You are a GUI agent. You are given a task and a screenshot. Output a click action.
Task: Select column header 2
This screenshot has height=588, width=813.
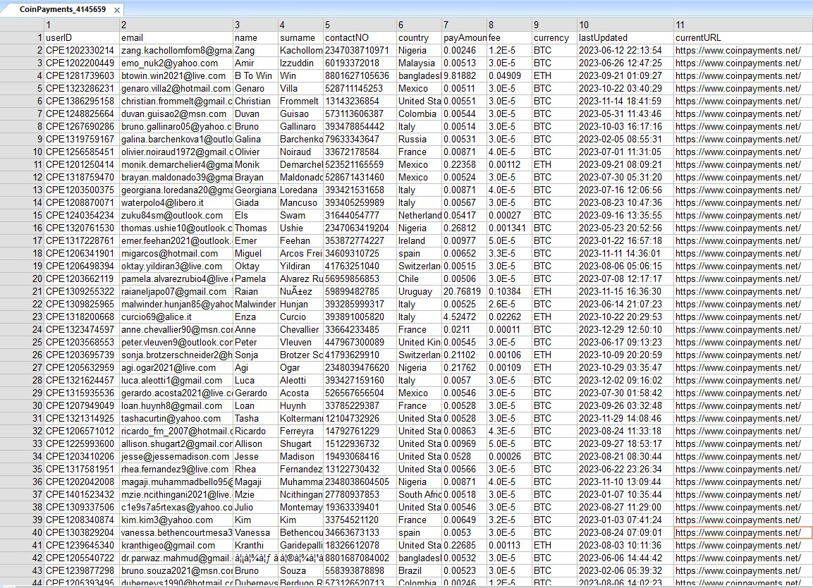point(176,25)
